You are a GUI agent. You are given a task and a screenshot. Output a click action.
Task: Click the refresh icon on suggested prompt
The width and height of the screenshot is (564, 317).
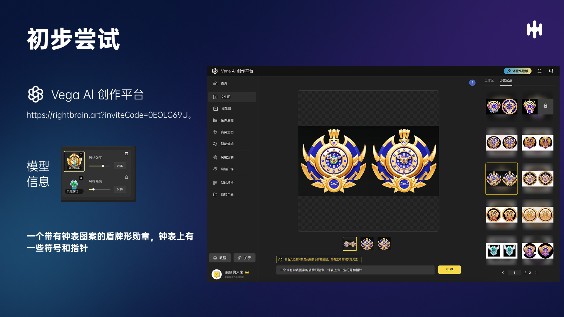click(280, 259)
